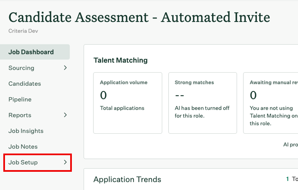Viewport: 298px width, 190px height.
Task: Click the Talent Matching heading
Action: (x=121, y=60)
